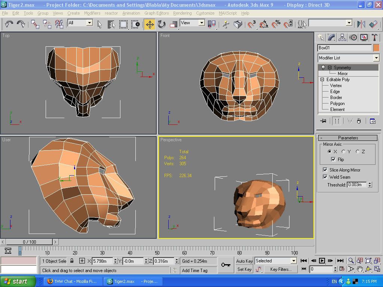Open the Select by Name list tool
Image resolution: width=383 pixels, height=287 pixels.
(111, 24)
